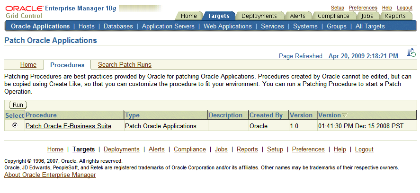This screenshot has height=193, width=420.
Task: Switch to the Alerts tab
Action: [297, 16]
